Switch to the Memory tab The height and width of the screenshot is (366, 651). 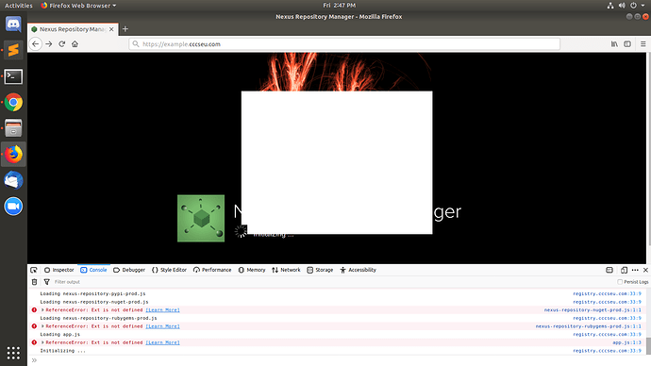coord(252,270)
